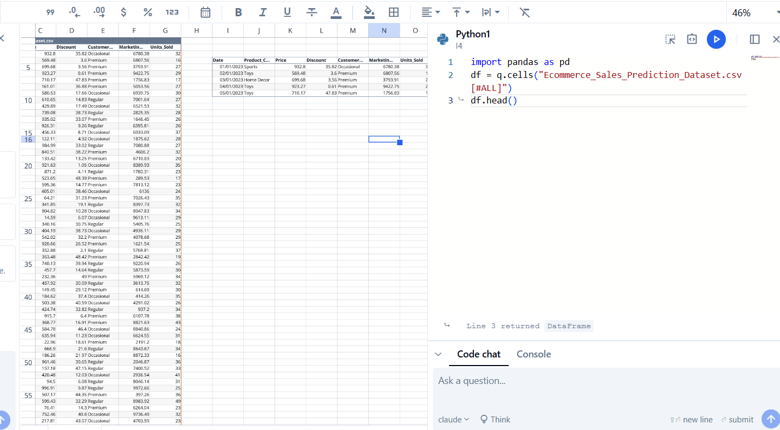Image resolution: width=780 pixels, height=430 pixels.
Task: Click the import pandas code line
Action: coord(520,62)
